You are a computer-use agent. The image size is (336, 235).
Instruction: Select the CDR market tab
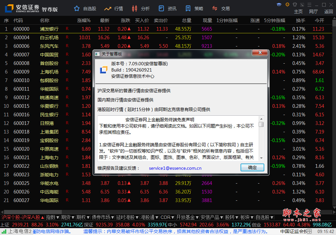[165, 218]
